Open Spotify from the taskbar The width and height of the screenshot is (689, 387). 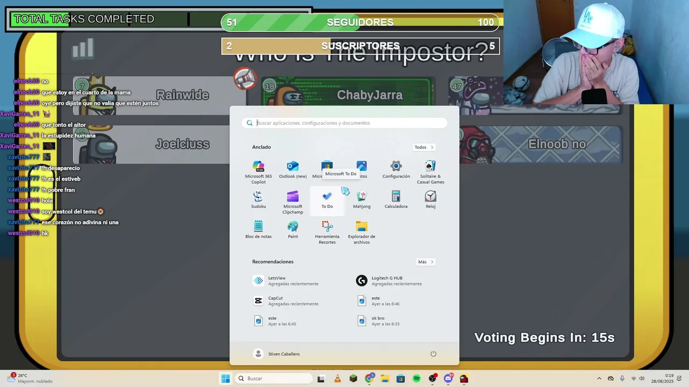(417, 378)
